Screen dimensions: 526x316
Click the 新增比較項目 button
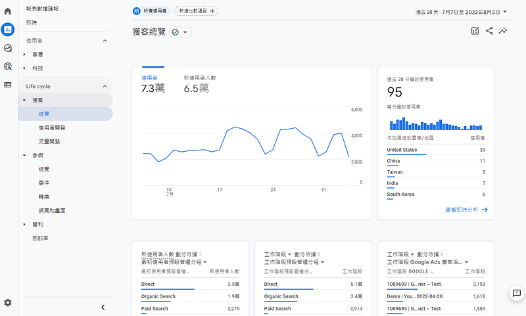pos(196,11)
